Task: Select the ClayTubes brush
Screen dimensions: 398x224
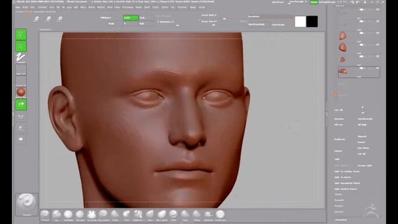Action: pos(80,215)
